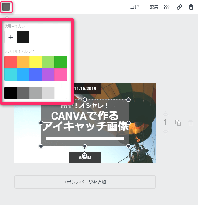Move page down with the lower arrow
This screenshot has height=205, width=198.
point(165,132)
